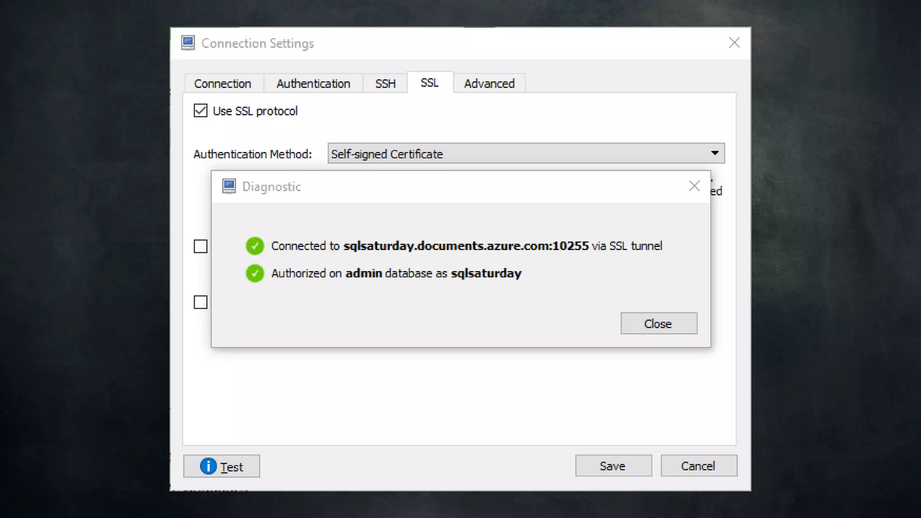Close the Diagnostic dialog with its X
The height and width of the screenshot is (518, 921).
694,186
